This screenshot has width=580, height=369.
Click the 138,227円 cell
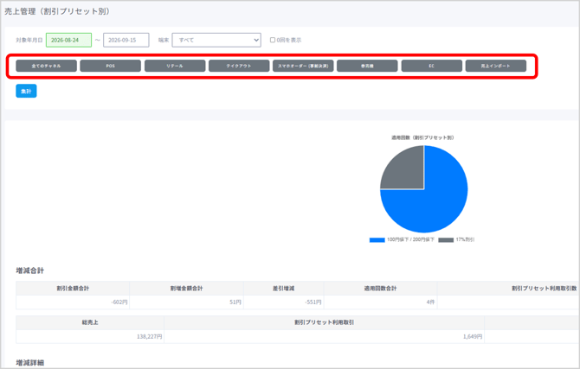pyautogui.click(x=90, y=336)
